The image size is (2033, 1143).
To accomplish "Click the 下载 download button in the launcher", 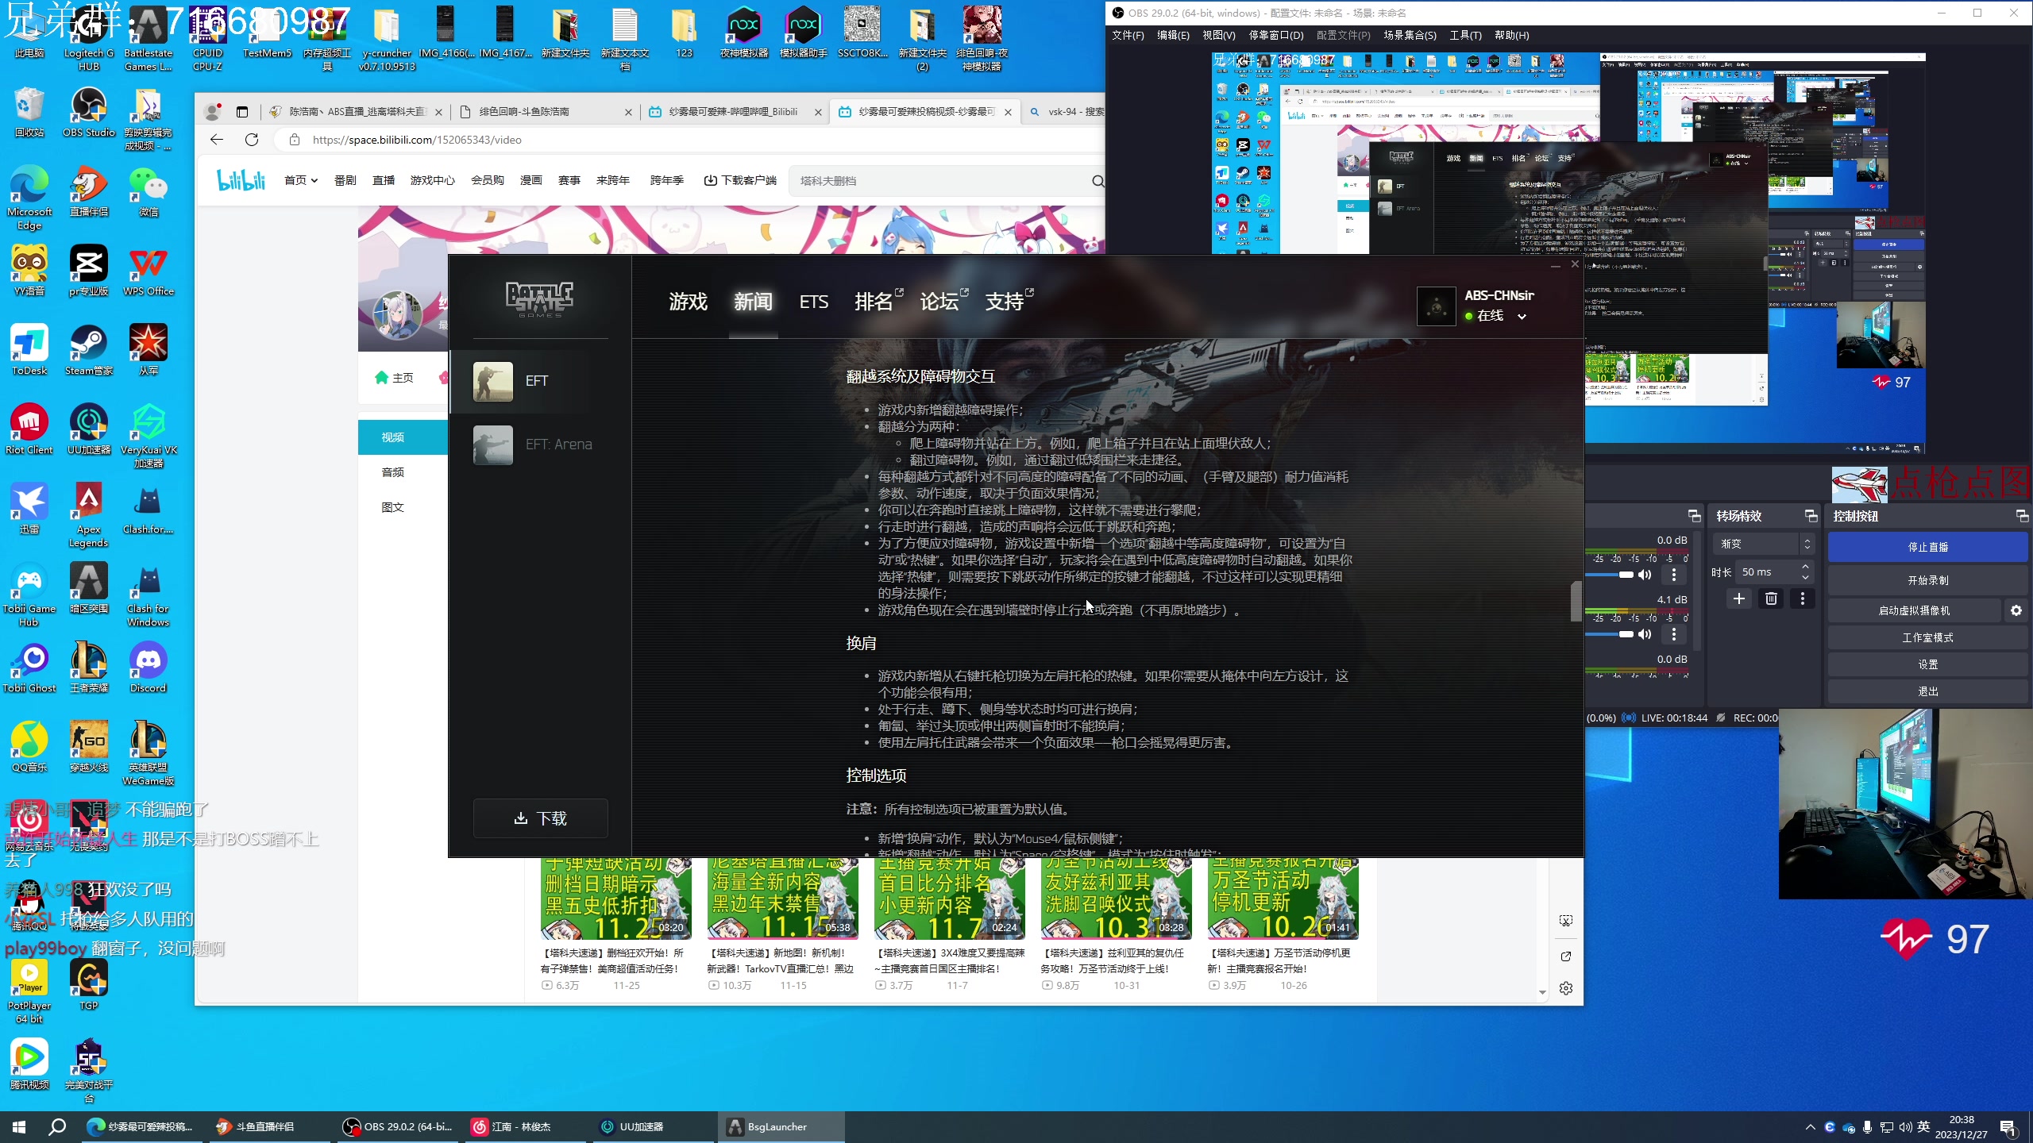I will (541, 818).
